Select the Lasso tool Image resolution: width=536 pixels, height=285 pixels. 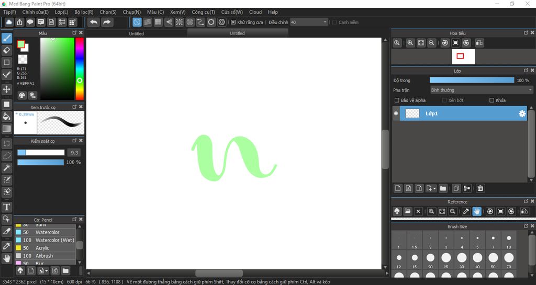[6, 156]
